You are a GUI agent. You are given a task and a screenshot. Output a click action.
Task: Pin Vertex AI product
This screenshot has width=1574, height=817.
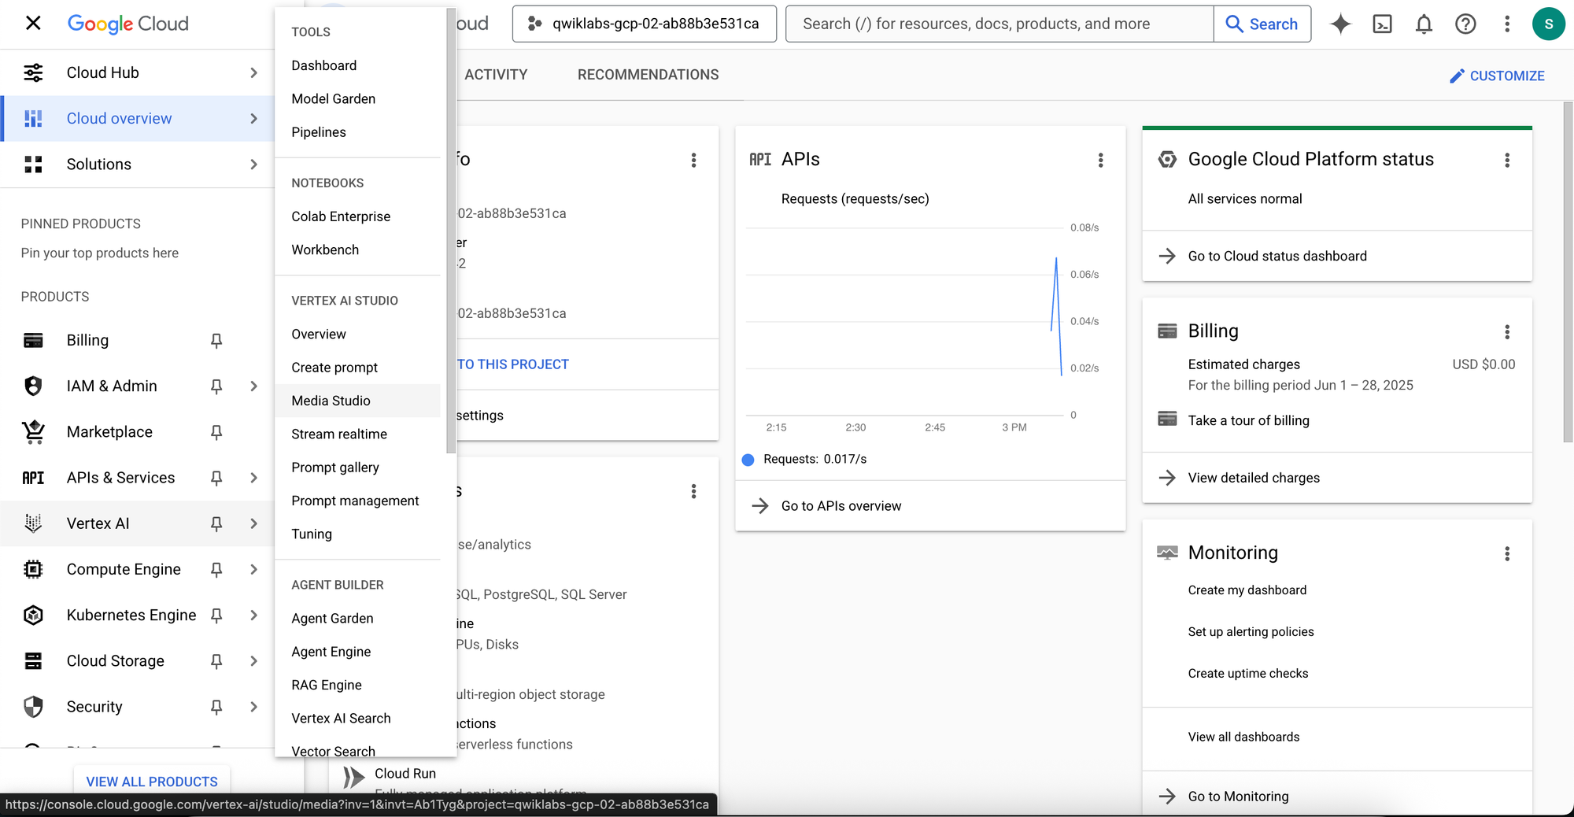coord(216,523)
